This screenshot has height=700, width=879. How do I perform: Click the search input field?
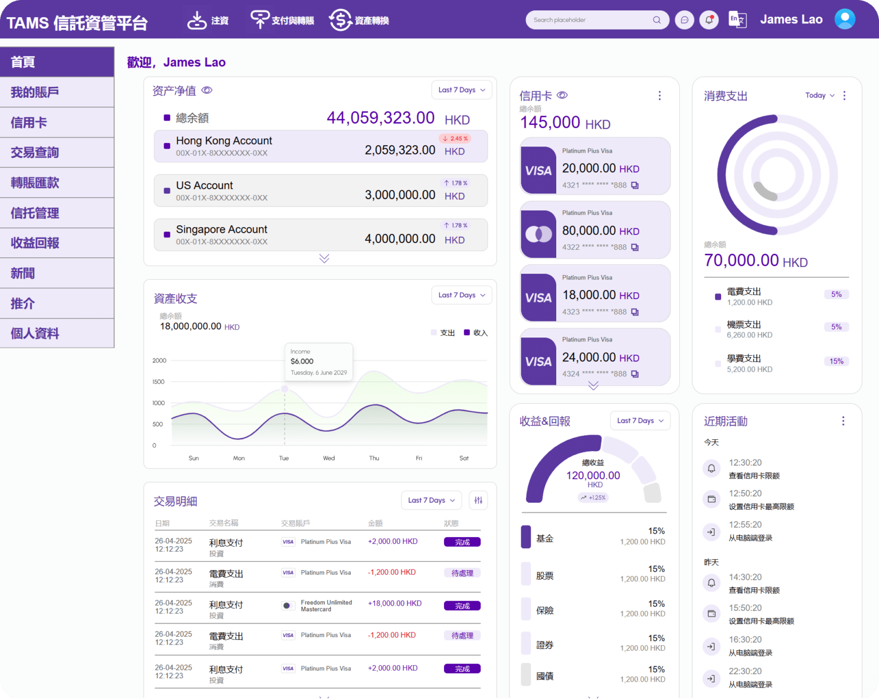(589, 20)
